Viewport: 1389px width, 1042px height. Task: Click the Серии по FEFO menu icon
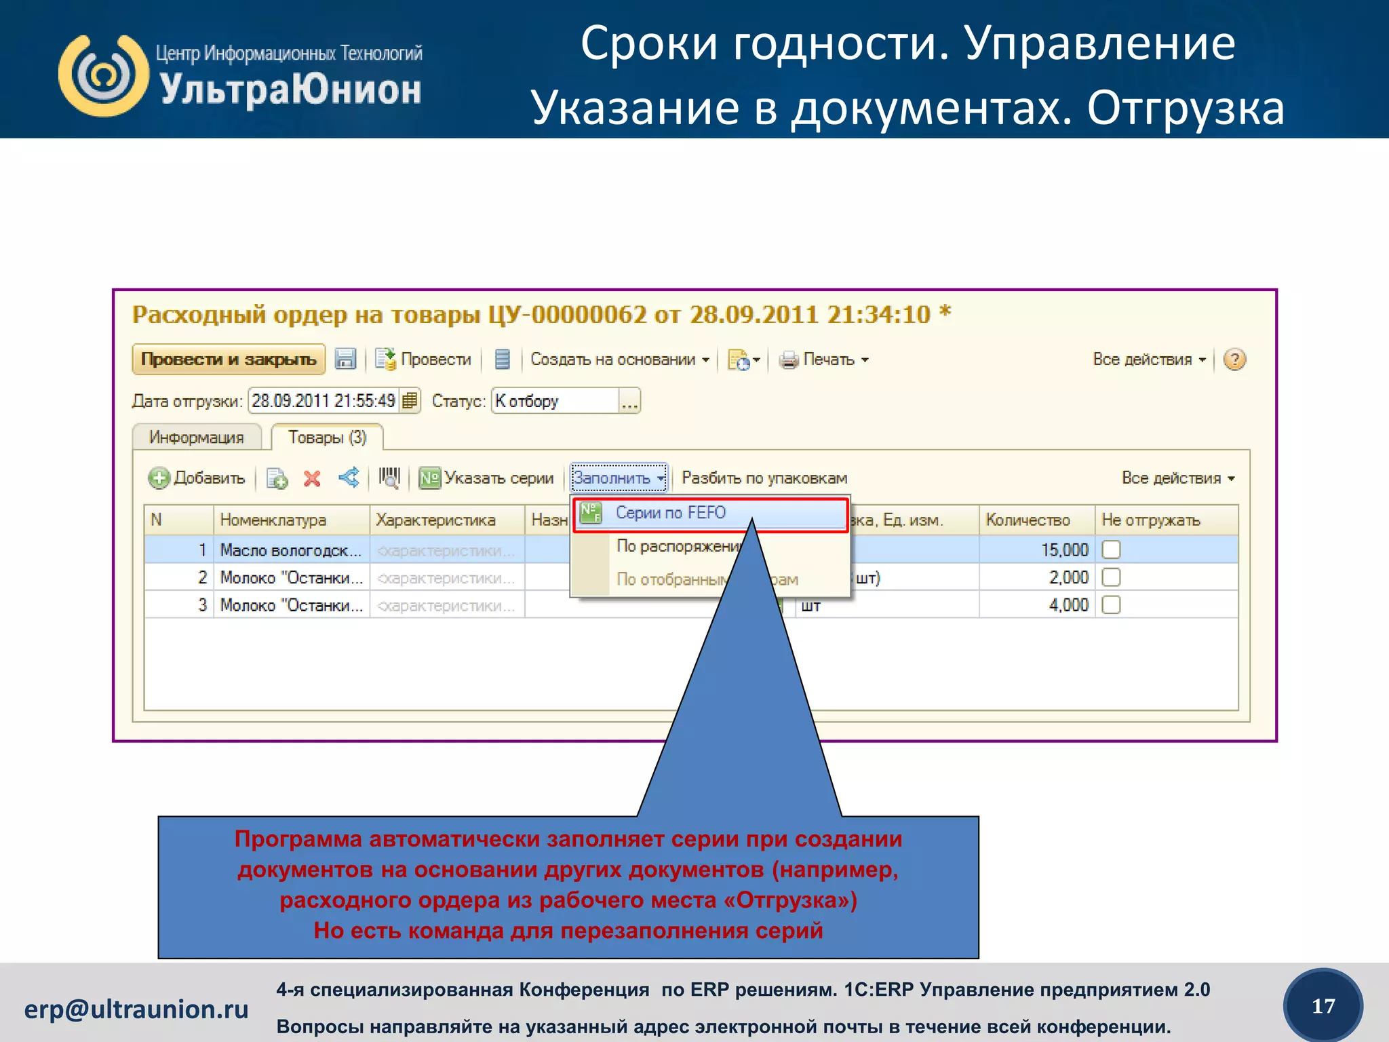591,513
